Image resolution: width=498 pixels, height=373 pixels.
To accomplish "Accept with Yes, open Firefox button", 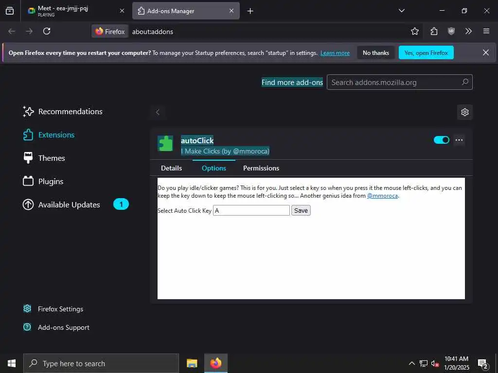I will (x=426, y=52).
